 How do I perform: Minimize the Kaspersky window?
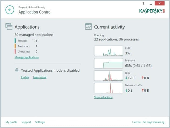(x=151, y=4)
